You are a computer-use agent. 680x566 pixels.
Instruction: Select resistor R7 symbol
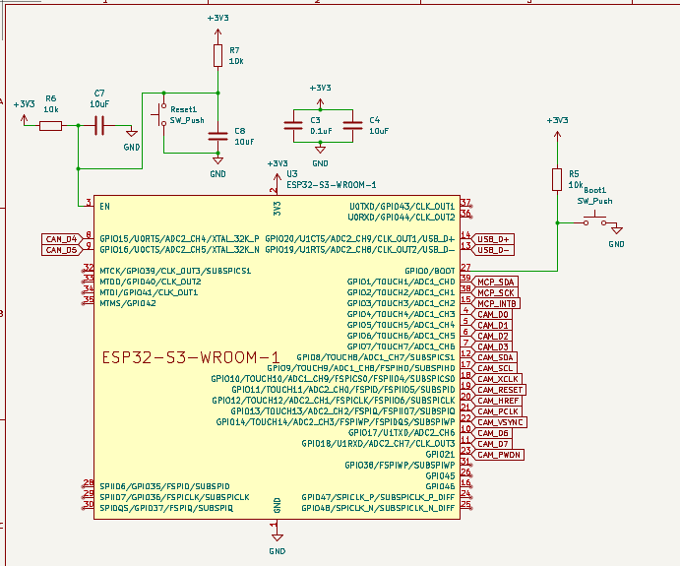click(217, 55)
